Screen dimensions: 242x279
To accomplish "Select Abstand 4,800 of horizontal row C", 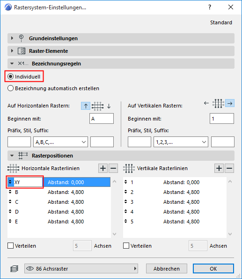I will click(66, 202).
